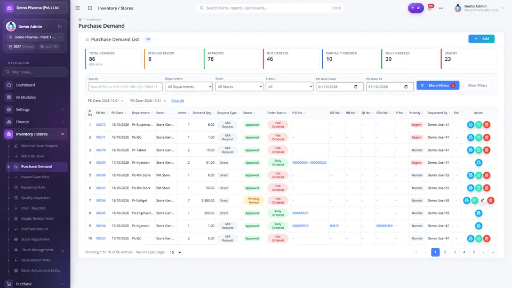The height and width of the screenshot is (288, 512).
Task: Open More Filters button
Action: [438, 85]
